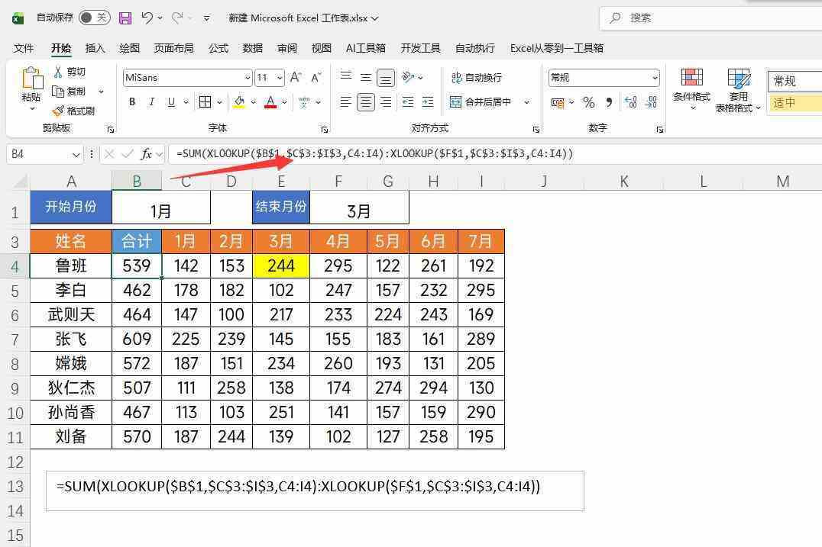
Task: Apply italic formatting with I icon
Action: pyautogui.click(x=151, y=102)
